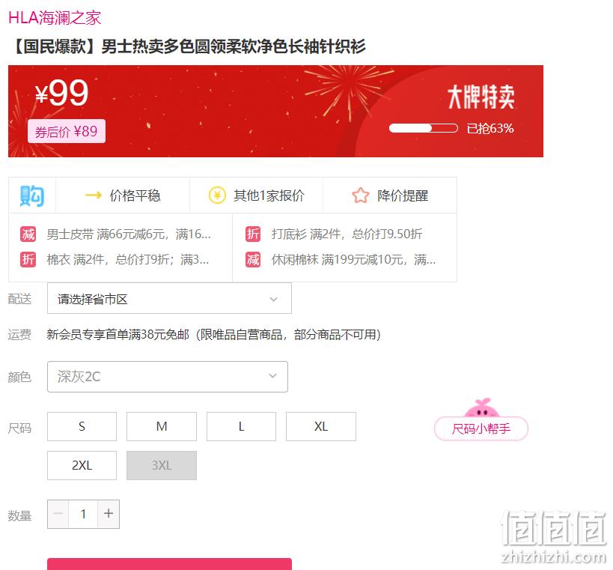Click the star price-drop alert icon

tap(361, 195)
